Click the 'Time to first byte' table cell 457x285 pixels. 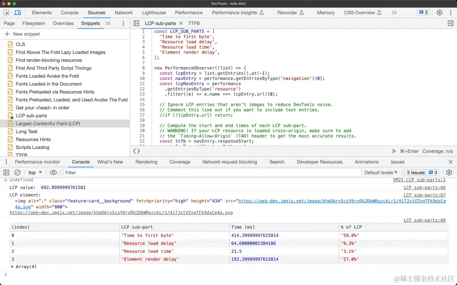click(174, 236)
